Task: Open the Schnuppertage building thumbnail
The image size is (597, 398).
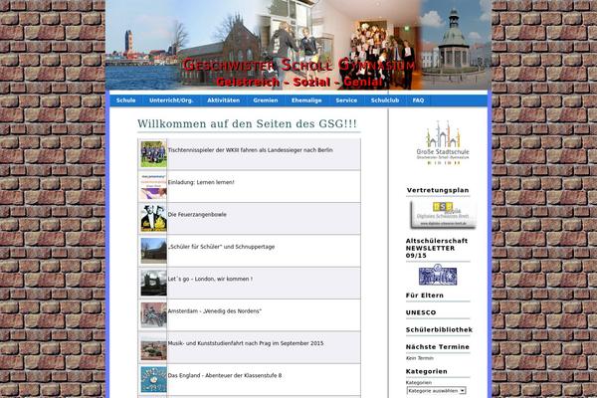Action: click(153, 251)
